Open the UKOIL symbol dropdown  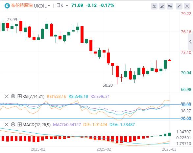[x=42, y=6]
